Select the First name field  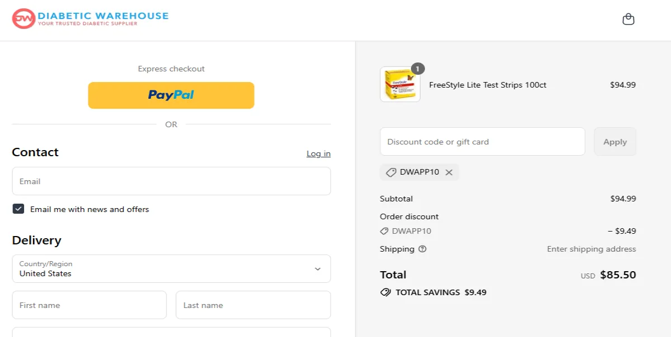click(89, 305)
